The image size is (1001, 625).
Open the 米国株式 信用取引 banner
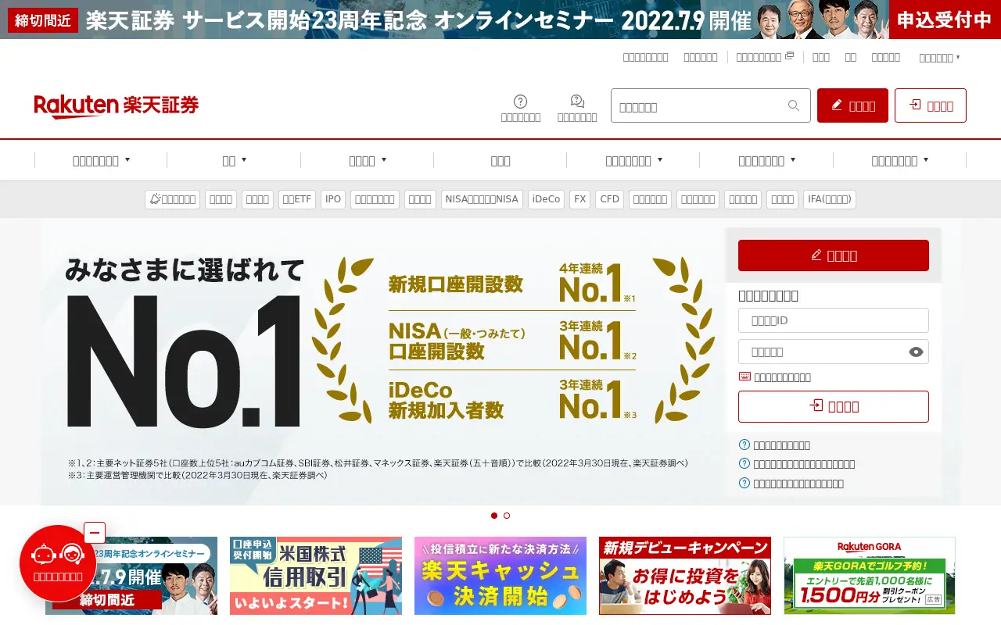point(316,576)
